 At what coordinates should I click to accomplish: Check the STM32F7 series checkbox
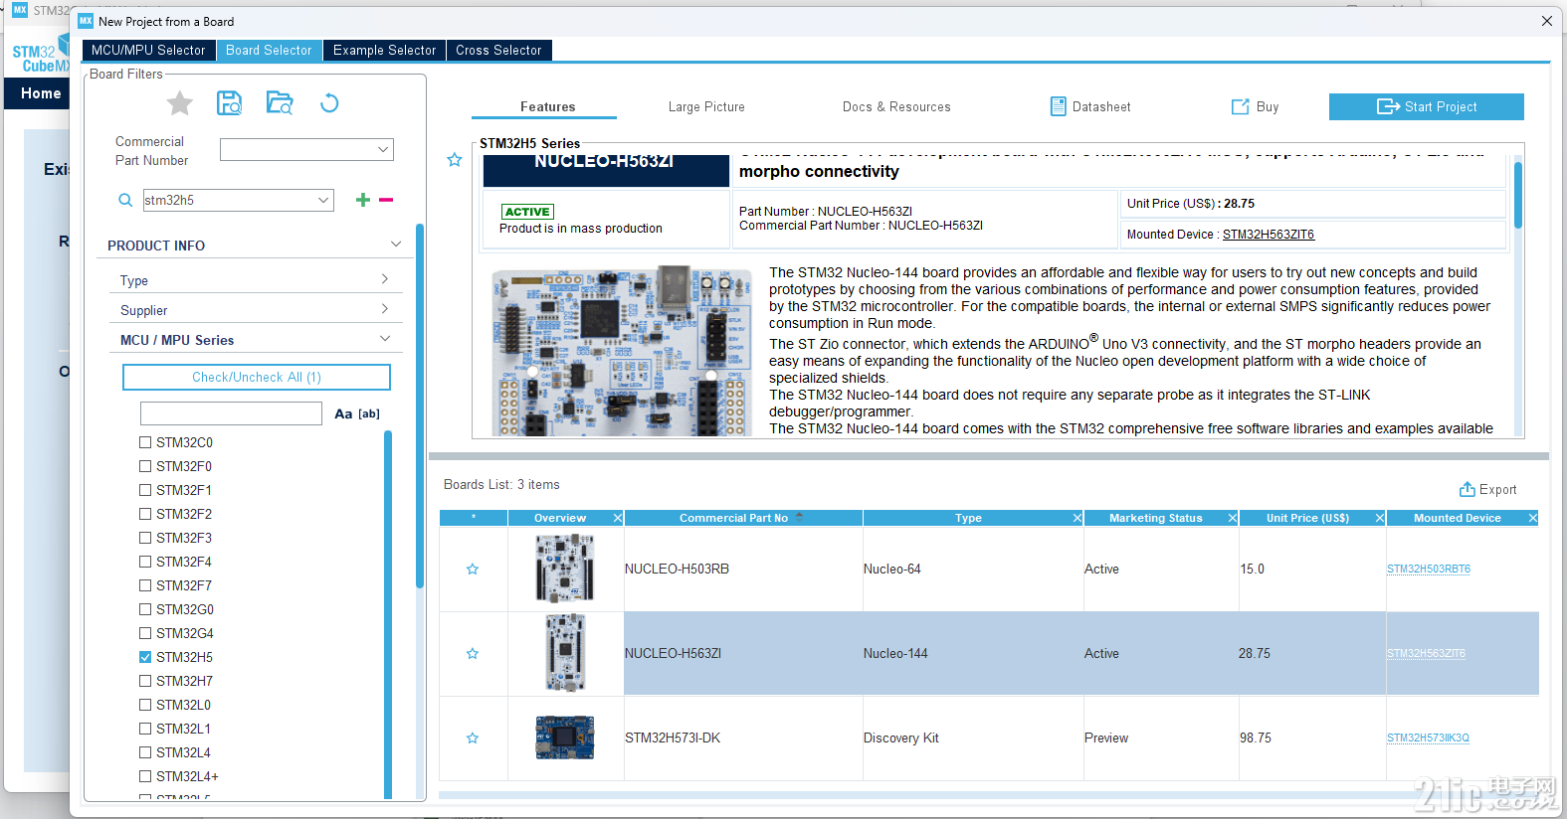coord(145,585)
